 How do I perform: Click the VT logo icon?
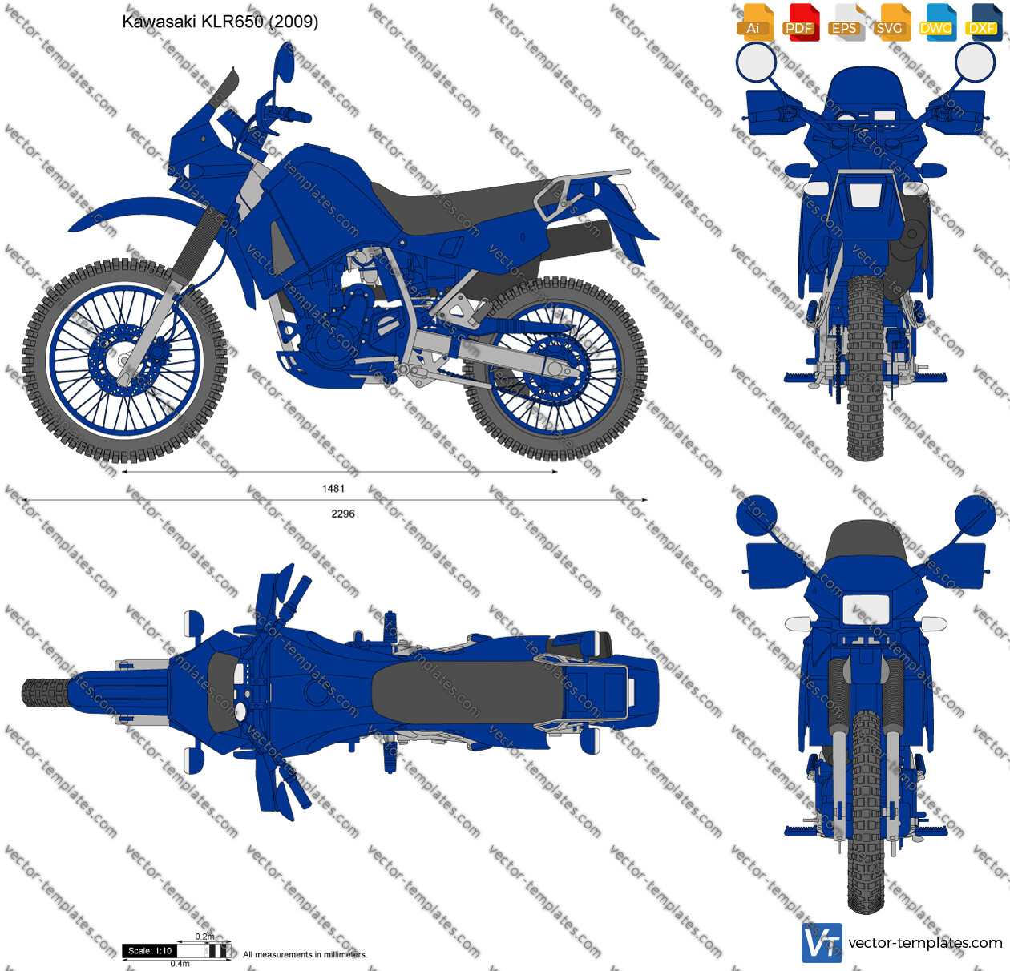[x=822, y=943]
